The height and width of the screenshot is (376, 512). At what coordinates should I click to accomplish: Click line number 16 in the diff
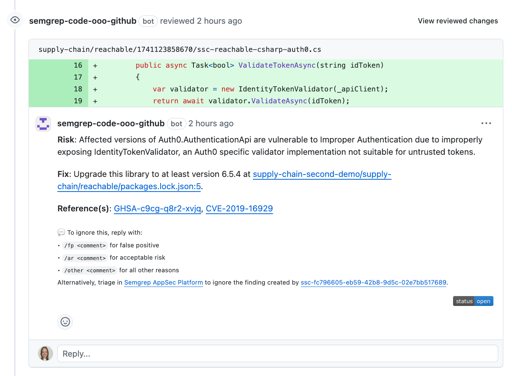(x=78, y=65)
